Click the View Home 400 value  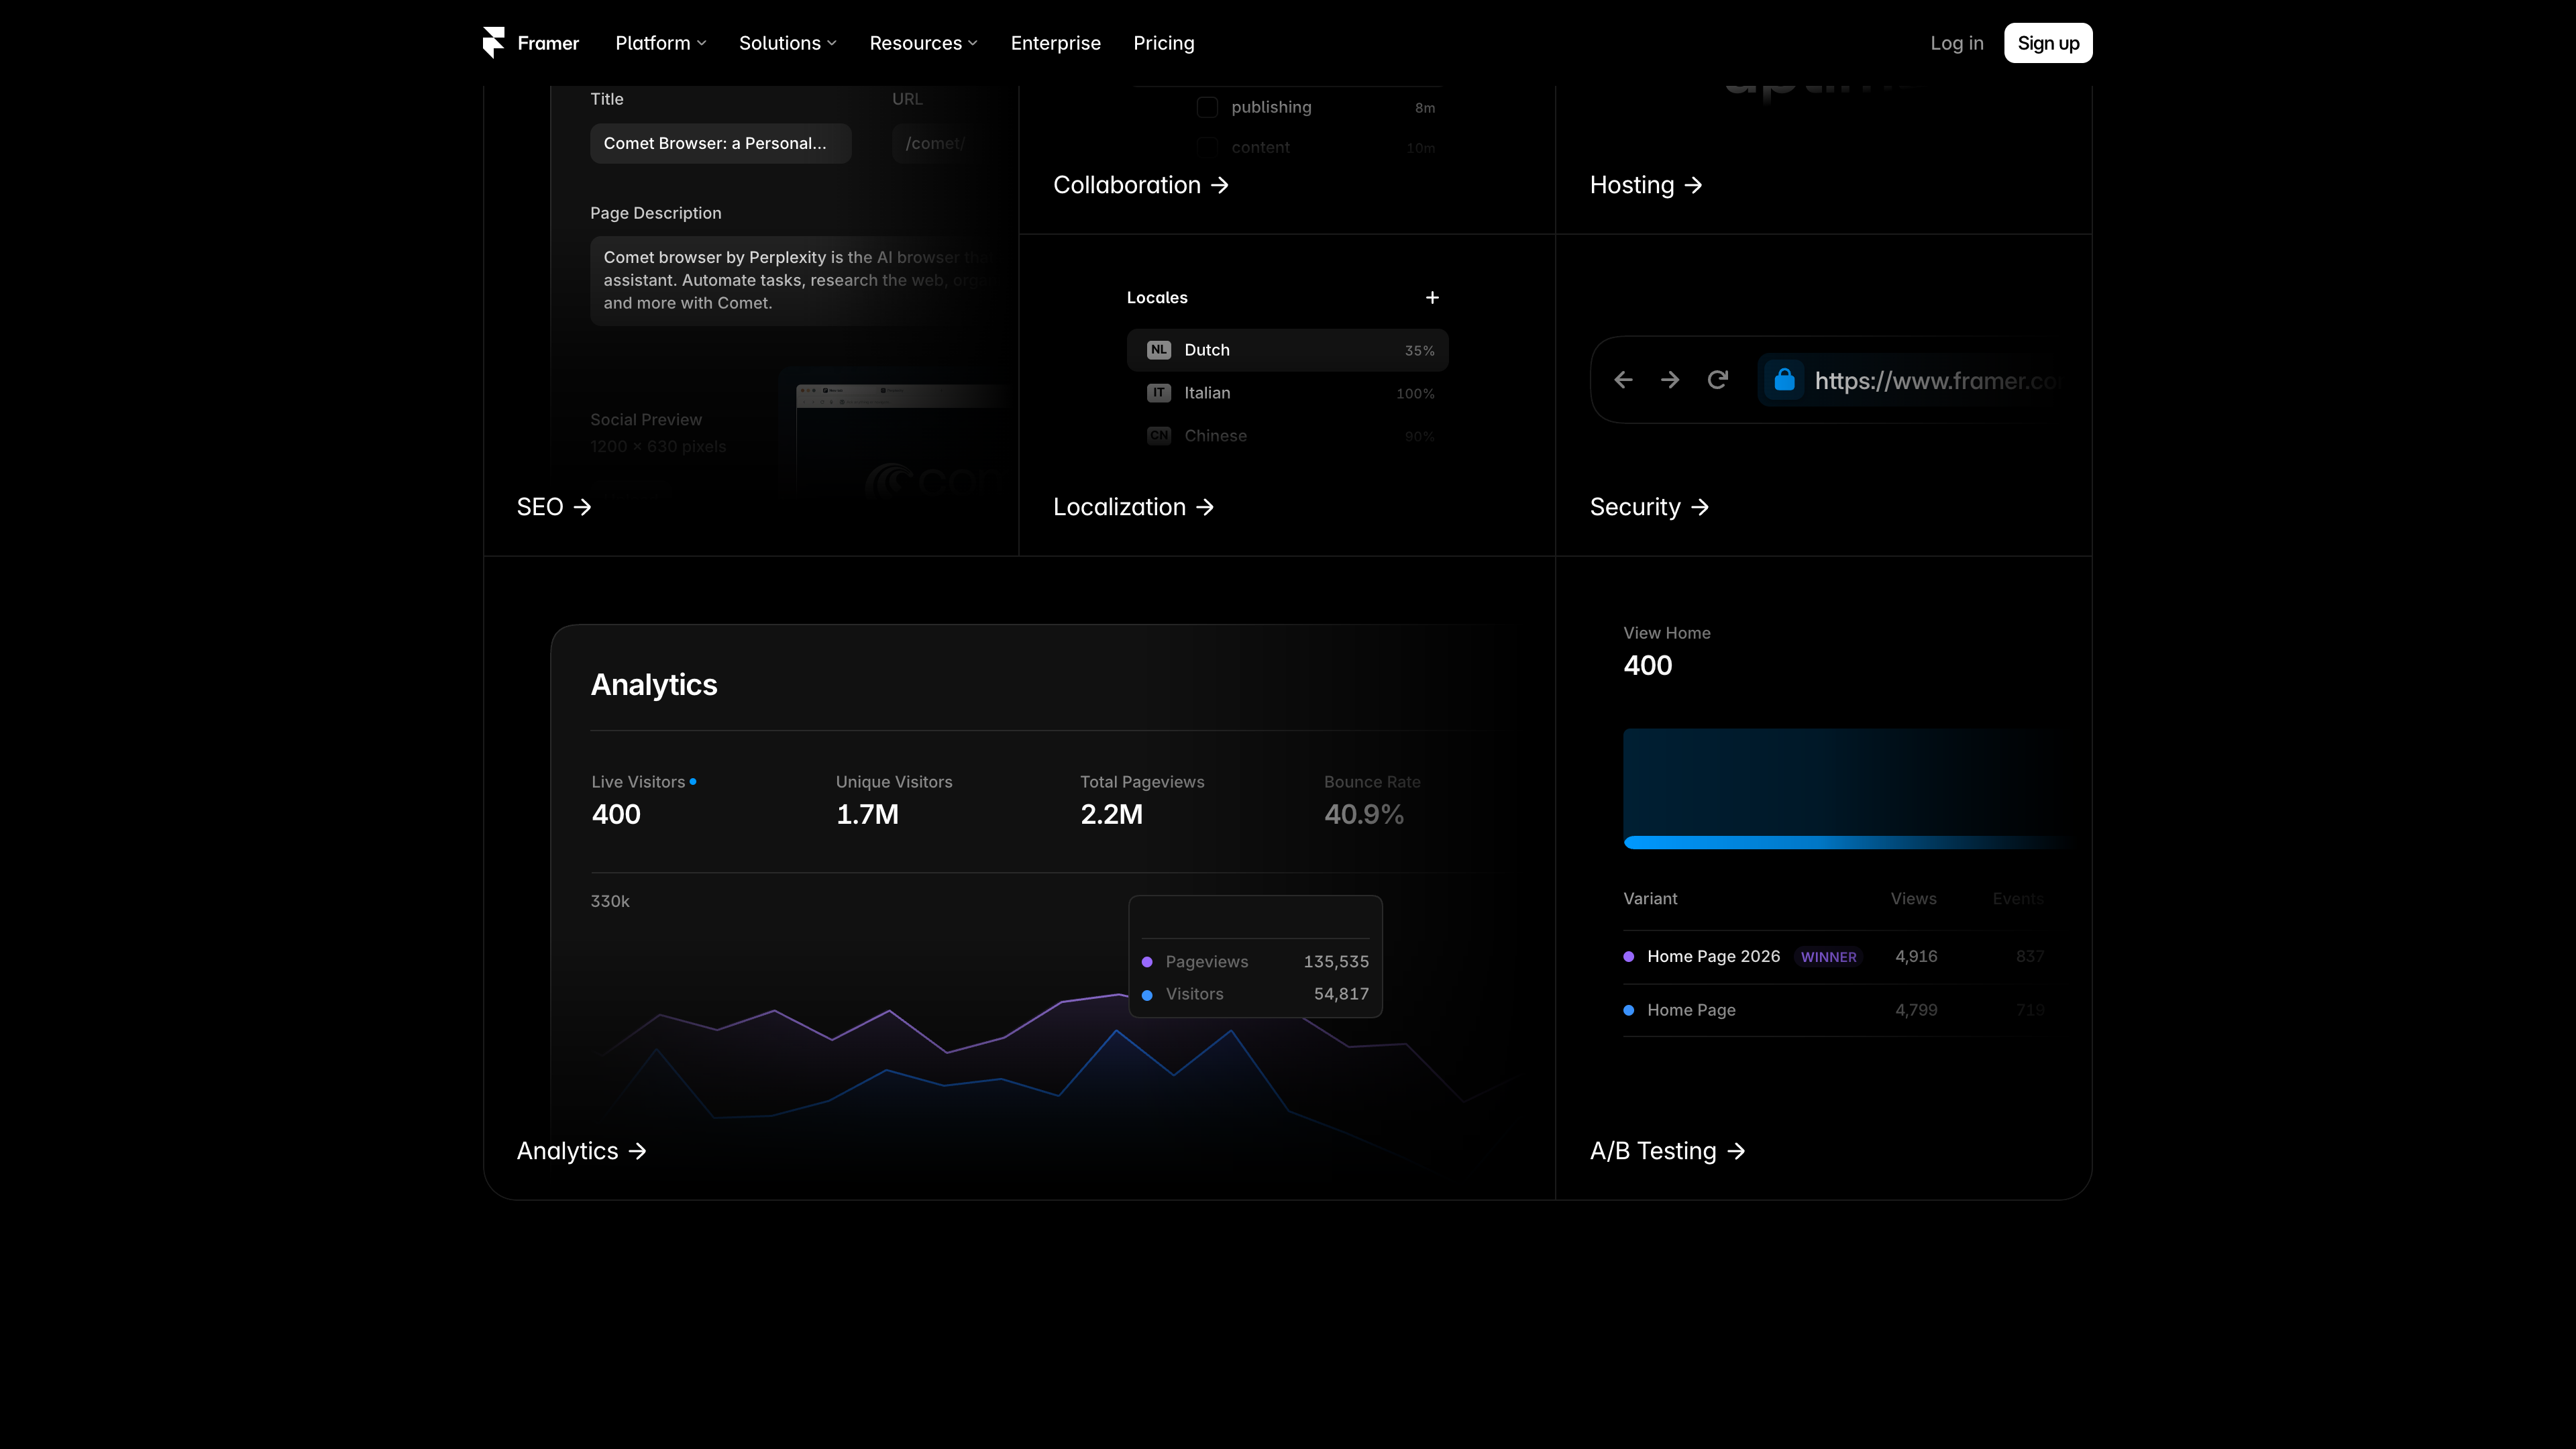pyautogui.click(x=1647, y=665)
